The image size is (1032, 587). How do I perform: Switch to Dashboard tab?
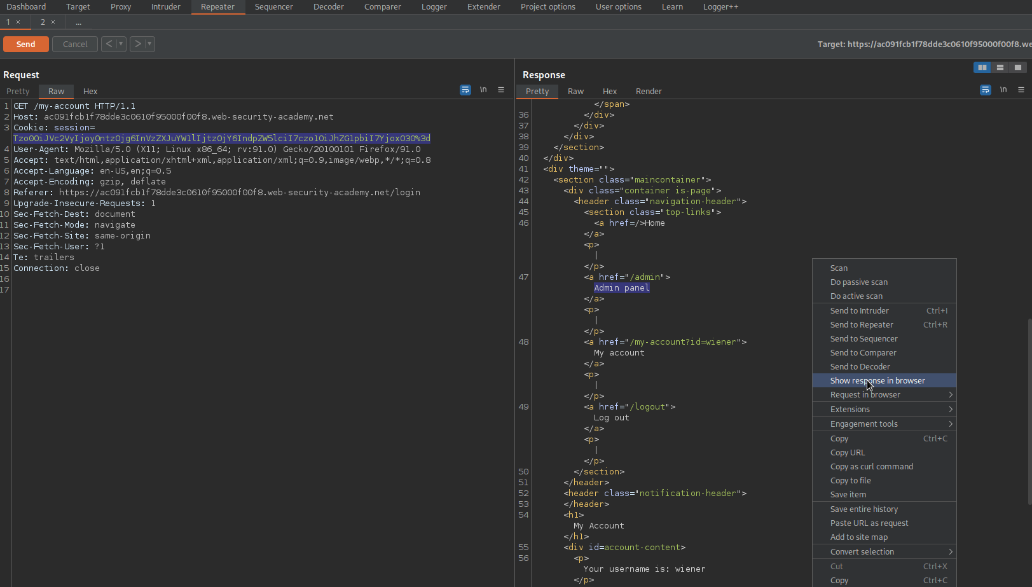[26, 7]
